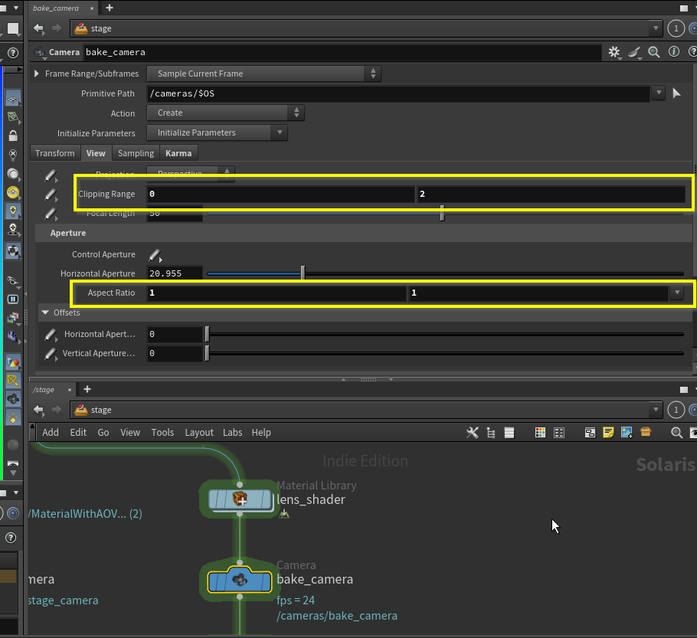
Task: Switch to the Sampling tab
Action: (x=136, y=153)
